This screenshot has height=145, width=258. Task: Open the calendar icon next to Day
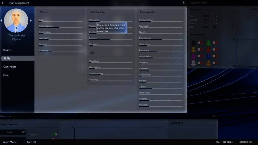[215, 27]
